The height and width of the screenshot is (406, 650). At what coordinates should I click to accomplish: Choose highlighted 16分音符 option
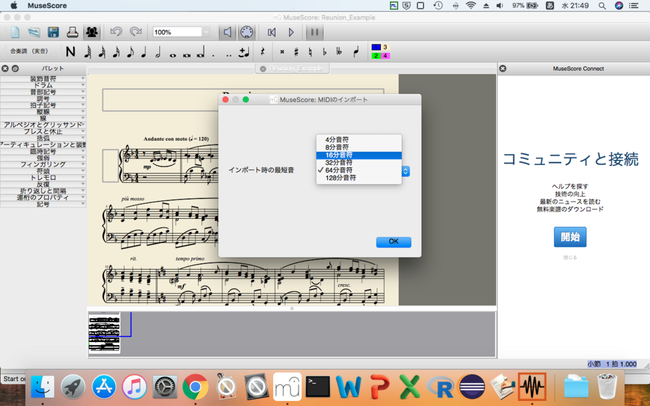[x=359, y=155]
